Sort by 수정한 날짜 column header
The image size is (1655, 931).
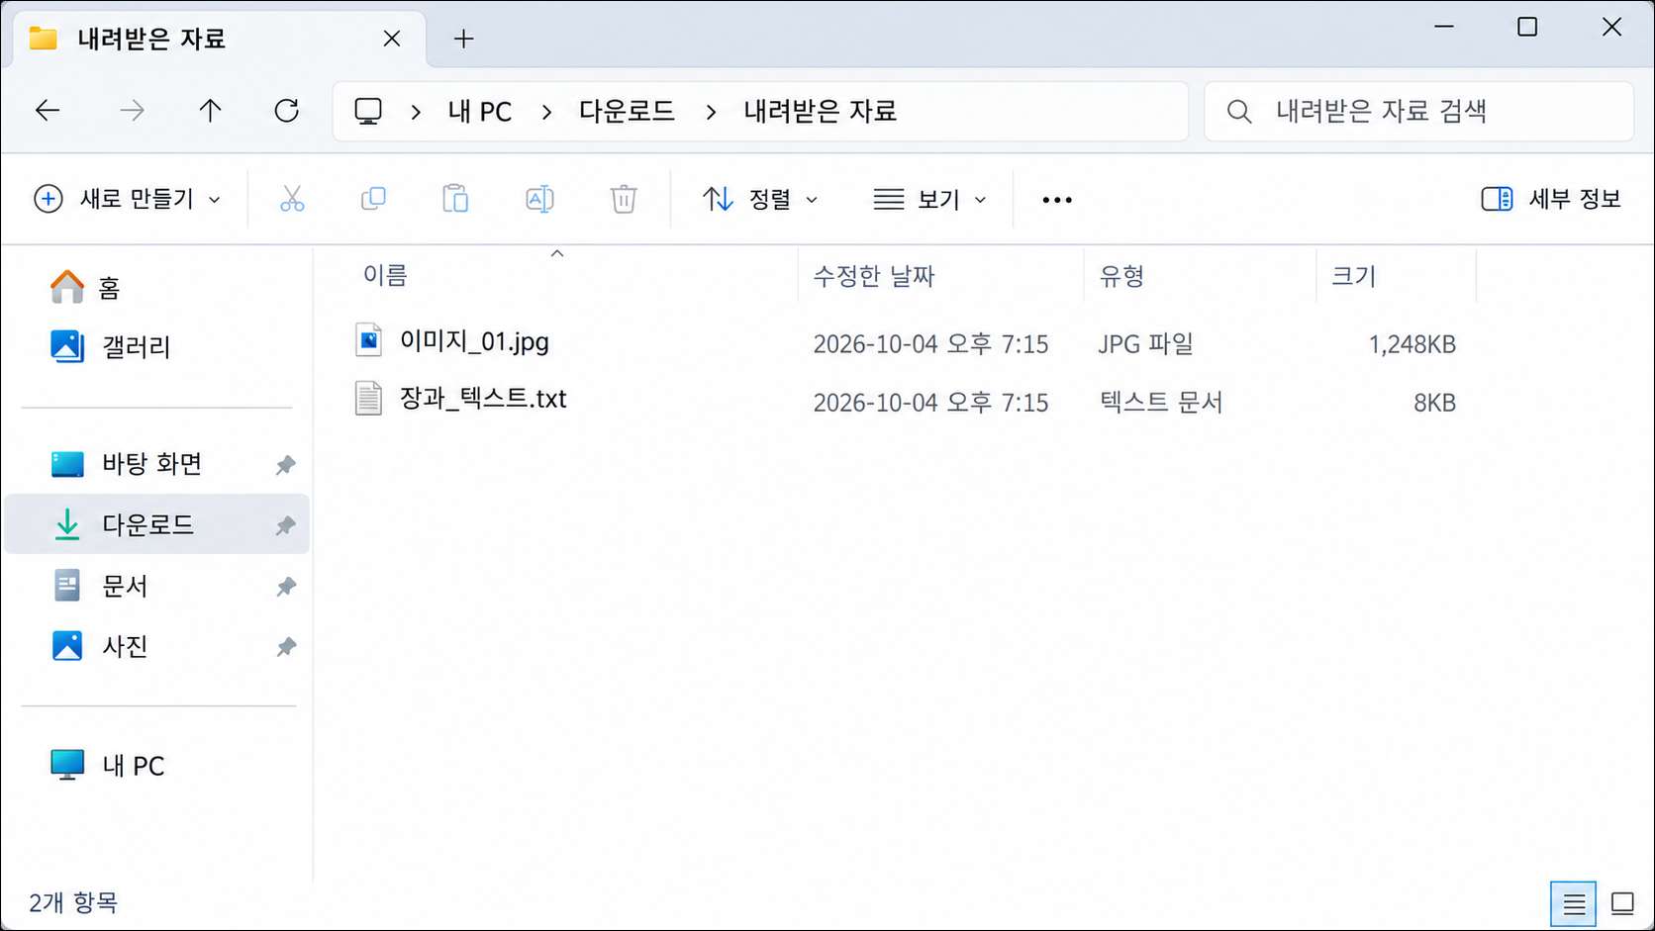[874, 276]
